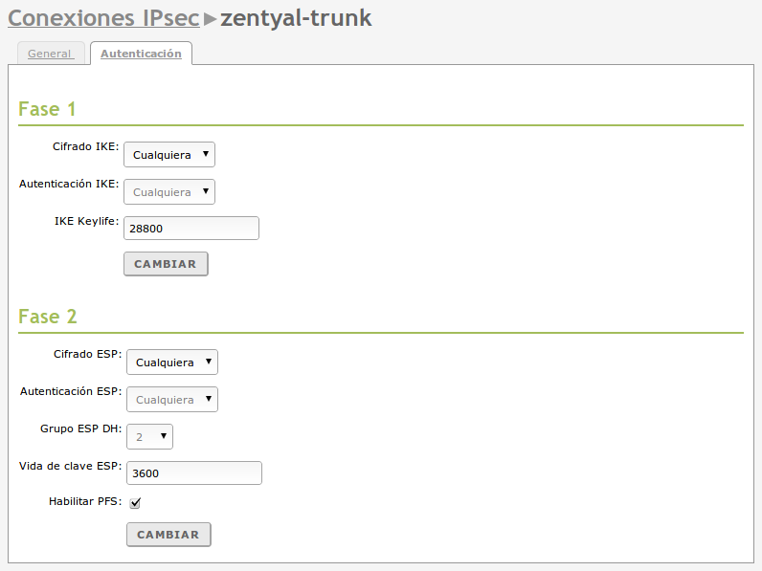The image size is (762, 571).
Task: Uncheck the Habilitar PFS checkbox
Action: point(135,503)
